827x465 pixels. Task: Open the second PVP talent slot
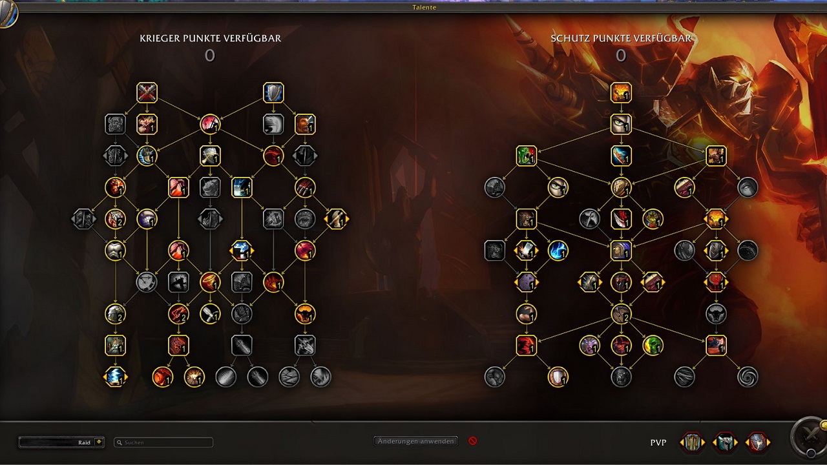pyautogui.click(x=725, y=442)
